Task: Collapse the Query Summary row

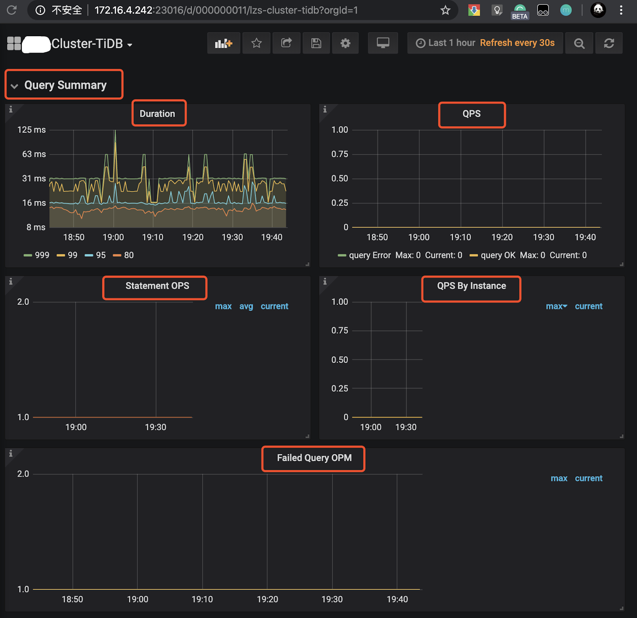Action: click(x=65, y=85)
